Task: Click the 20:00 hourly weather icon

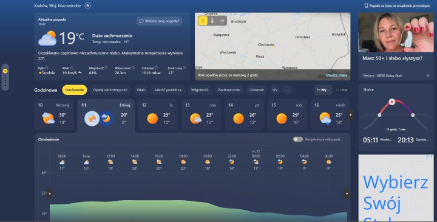Action: pyautogui.click(x=208, y=162)
